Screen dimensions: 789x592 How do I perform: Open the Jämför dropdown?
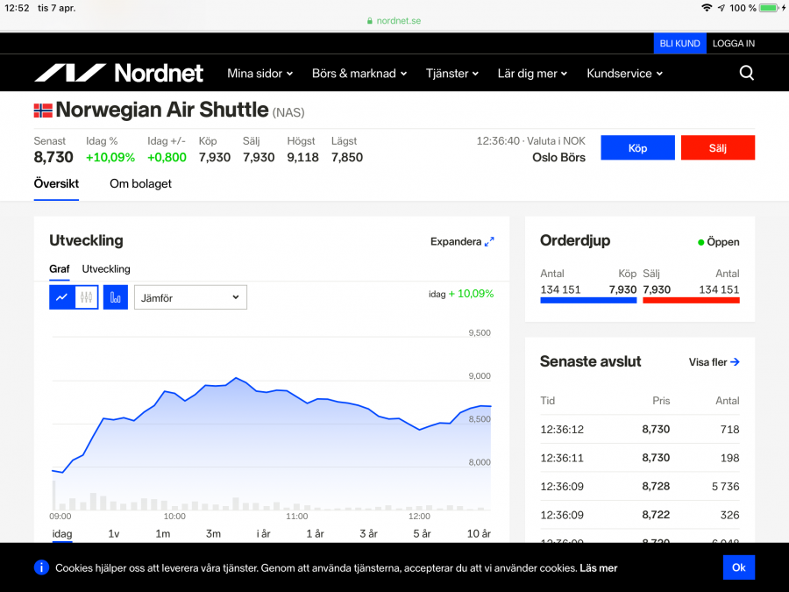tap(190, 297)
